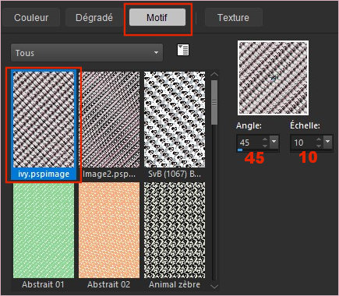Open the Angle slider dropdown arrow

[274, 142]
